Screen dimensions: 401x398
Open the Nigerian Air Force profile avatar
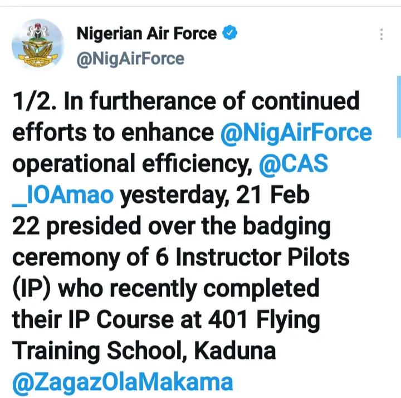click(x=38, y=44)
